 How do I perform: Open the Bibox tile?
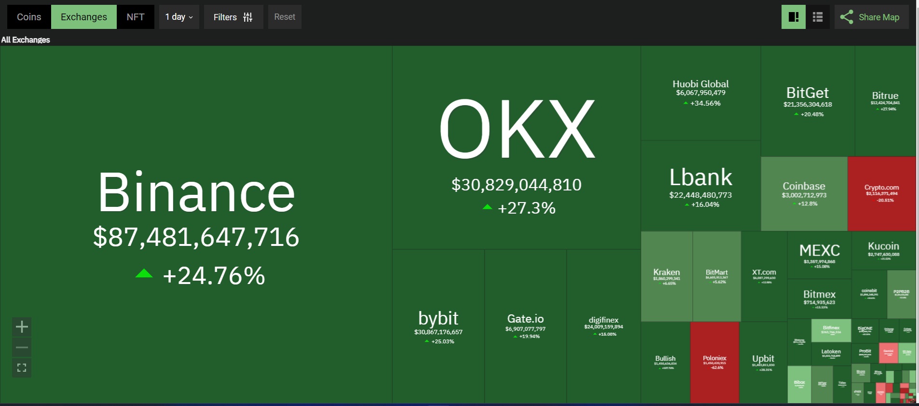tap(799, 384)
